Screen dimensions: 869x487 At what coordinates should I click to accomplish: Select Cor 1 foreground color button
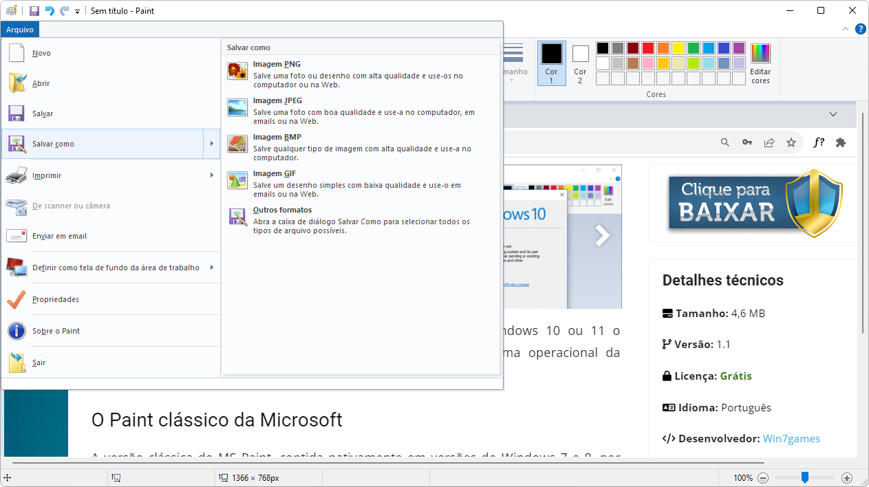coord(552,63)
